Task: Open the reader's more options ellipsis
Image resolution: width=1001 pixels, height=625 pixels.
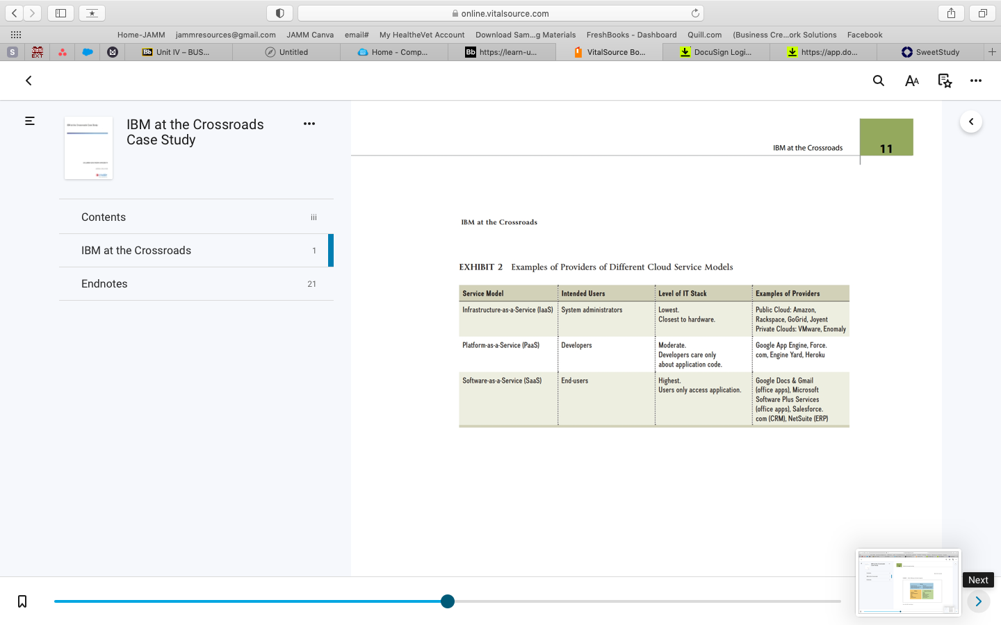Action: click(x=976, y=81)
